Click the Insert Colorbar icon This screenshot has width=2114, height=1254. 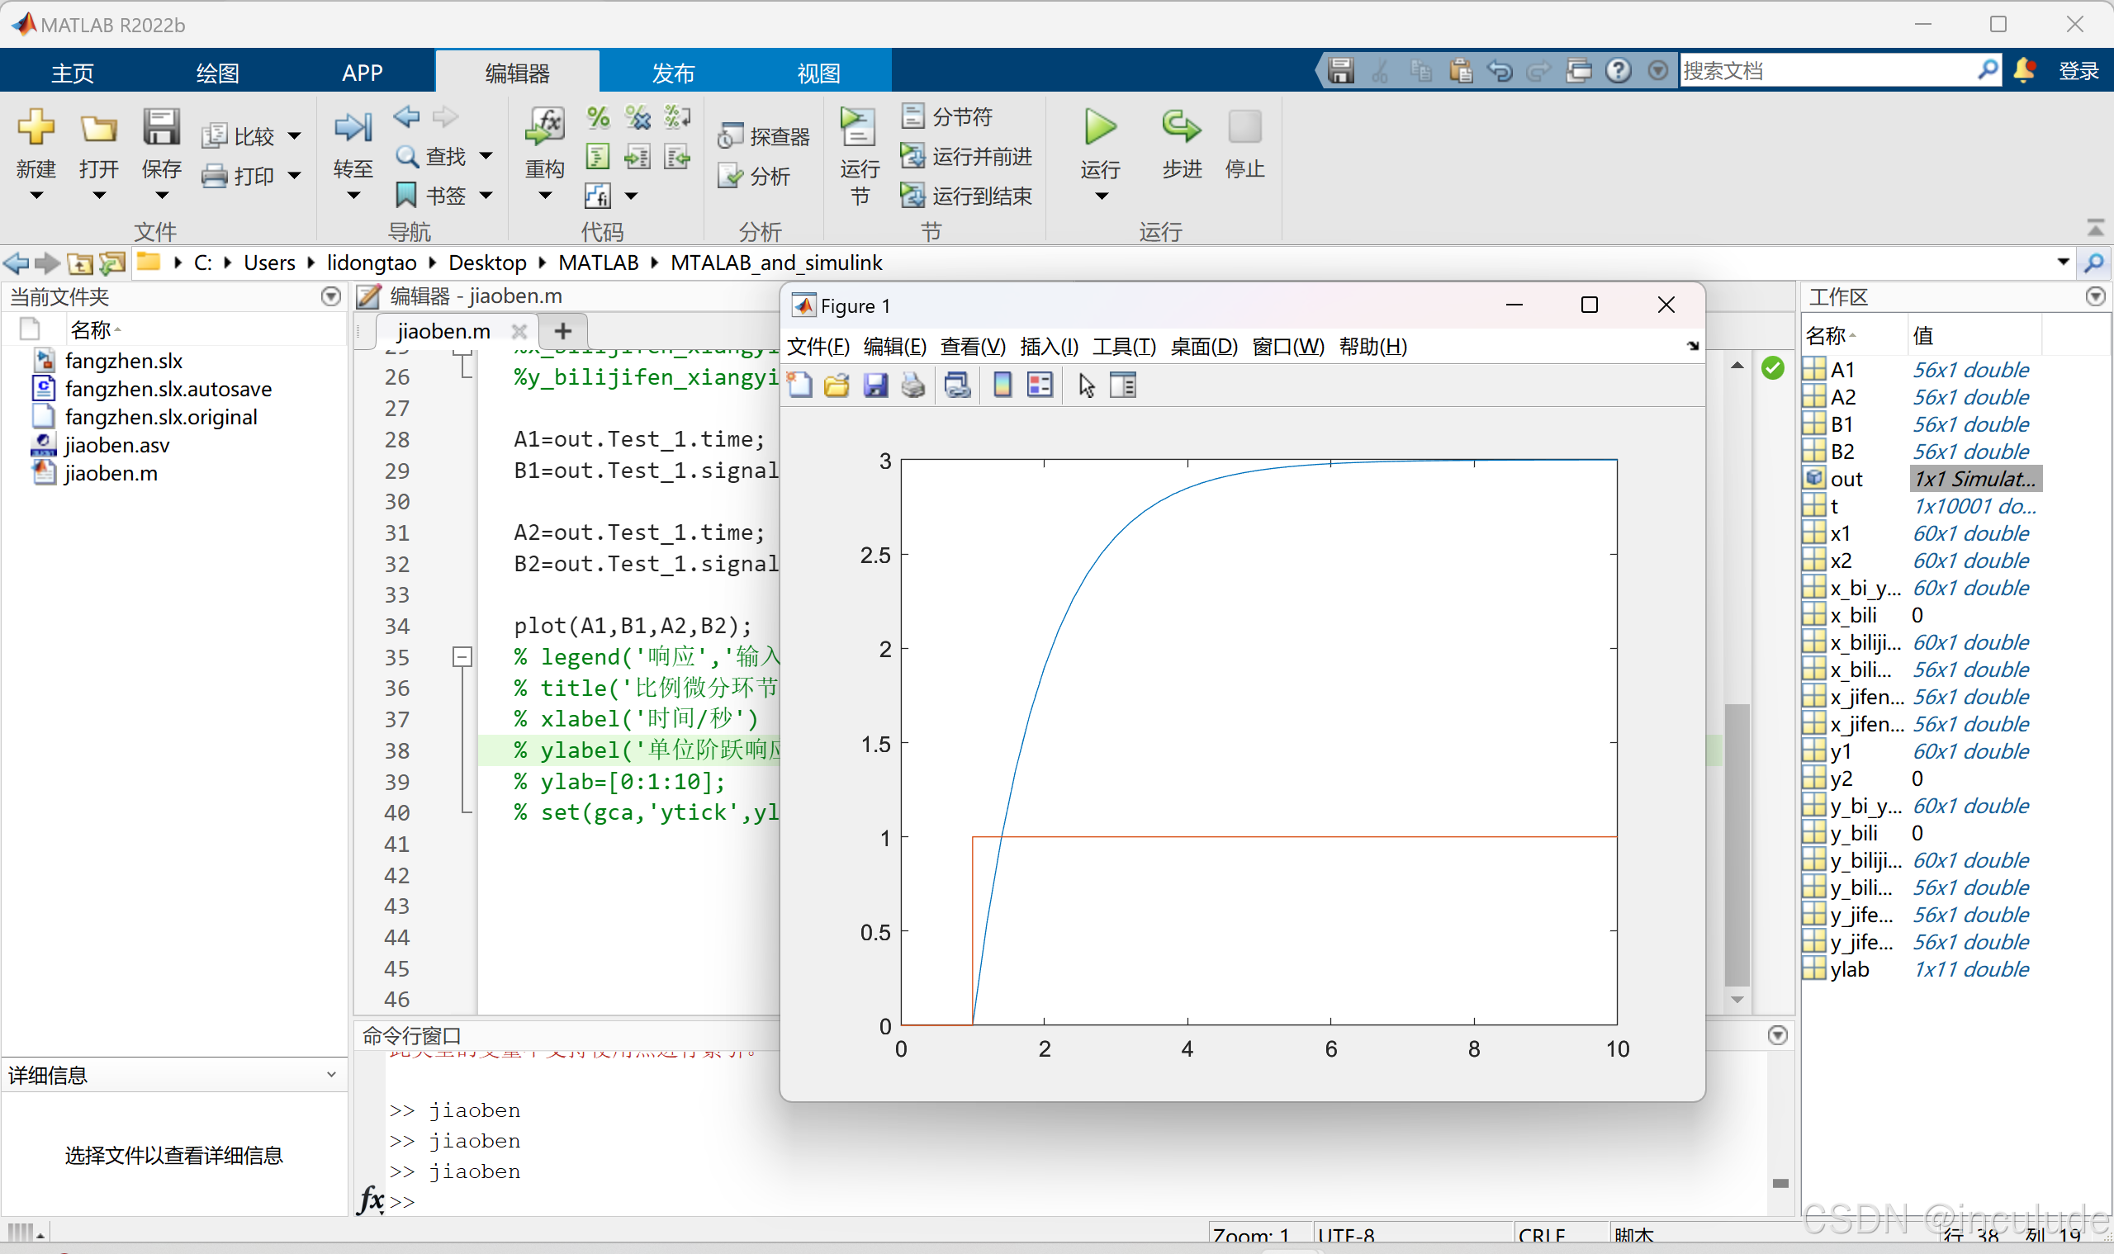1002,386
